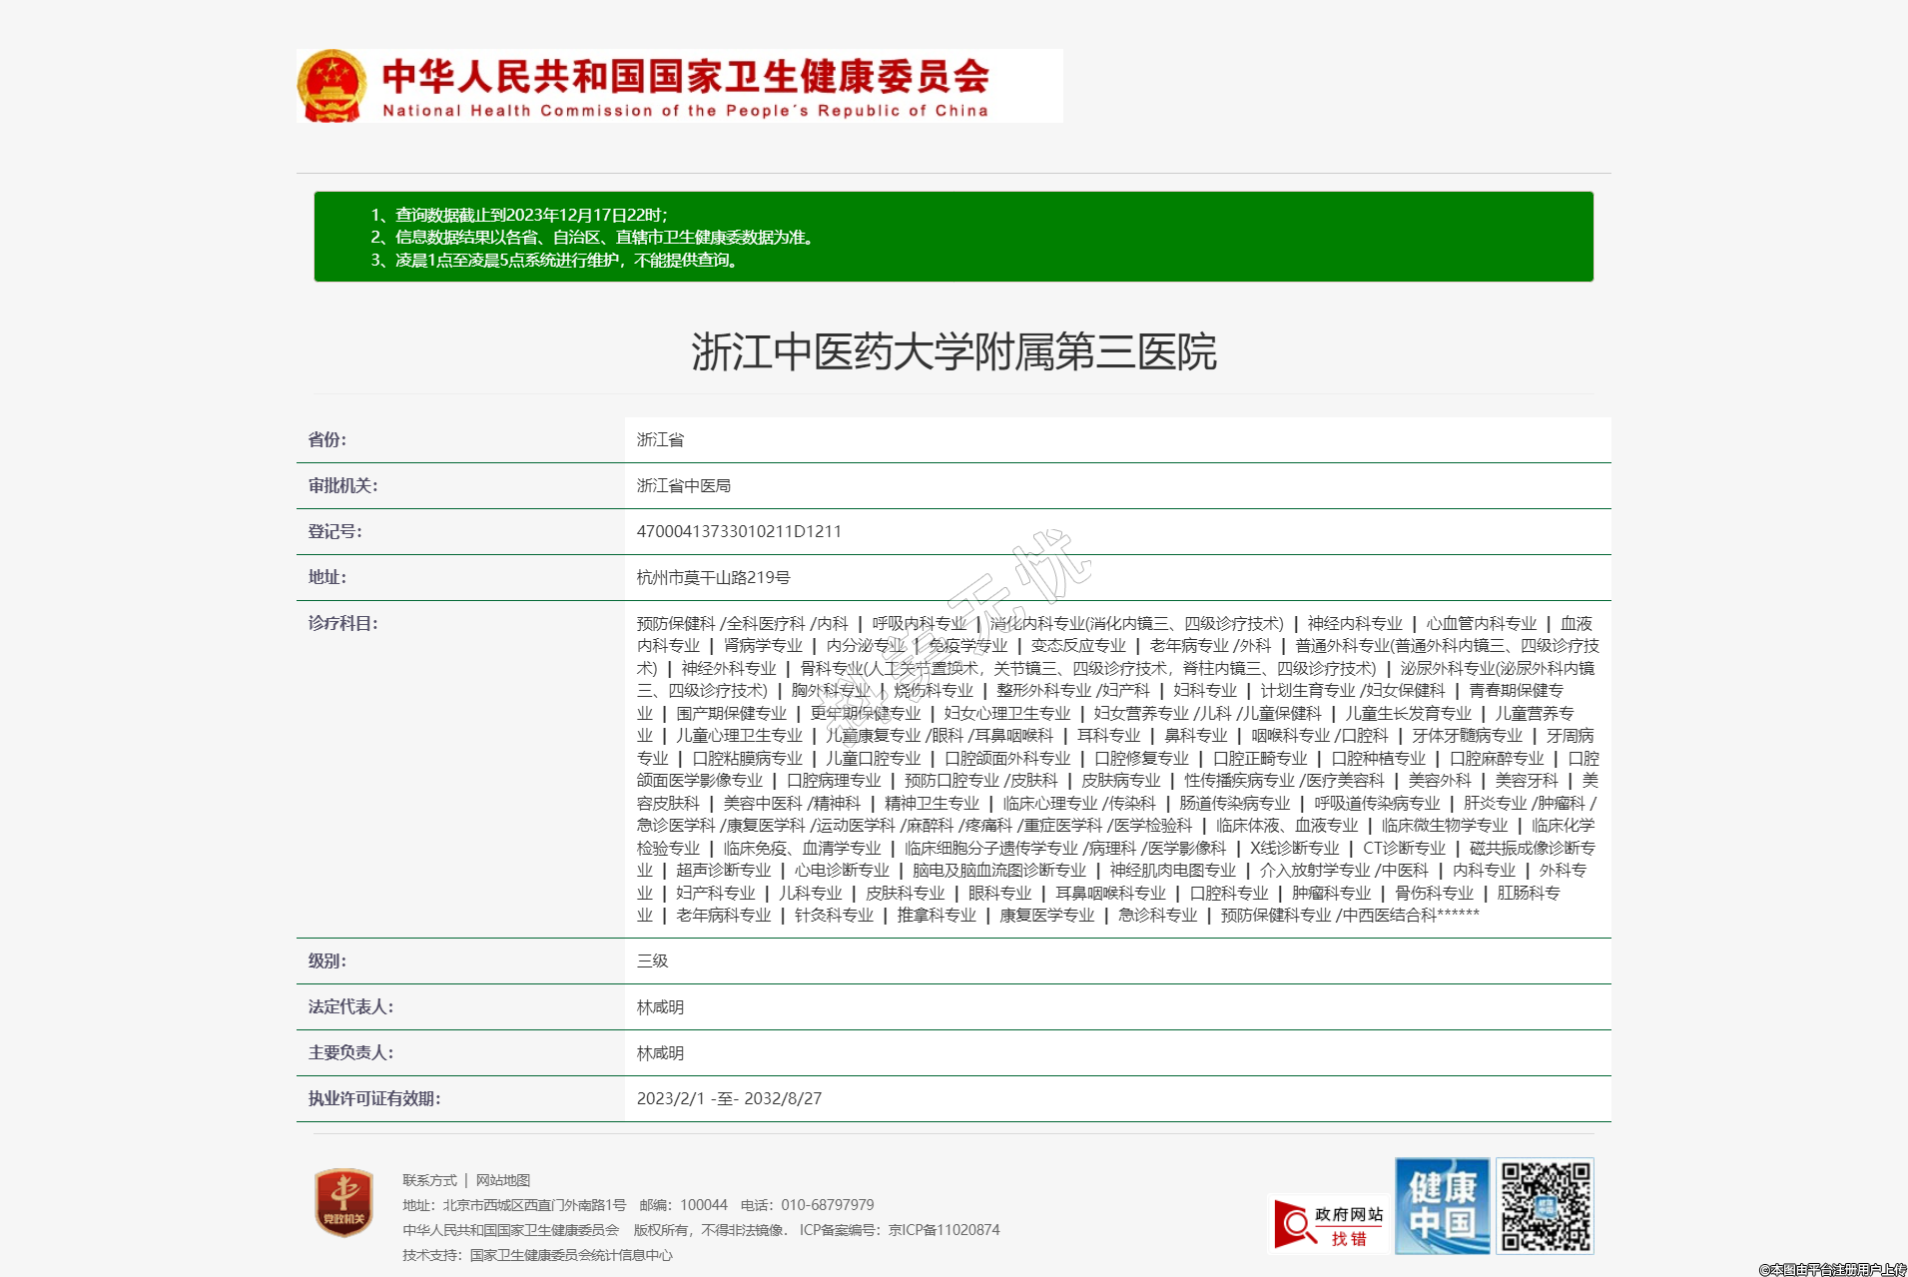This screenshot has height=1277, width=1908.
Task: Click the QR code image in the footer
Action: [x=1545, y=1206]
